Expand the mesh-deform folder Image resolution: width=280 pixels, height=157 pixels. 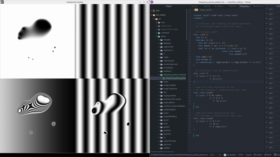coord(159,103)
